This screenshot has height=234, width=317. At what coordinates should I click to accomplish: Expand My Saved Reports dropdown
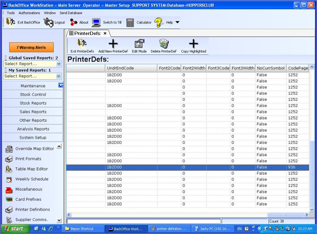[59, 76]
